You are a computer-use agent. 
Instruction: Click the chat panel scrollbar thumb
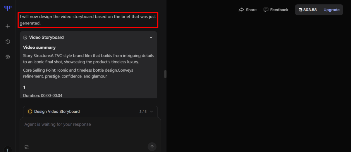165,74
